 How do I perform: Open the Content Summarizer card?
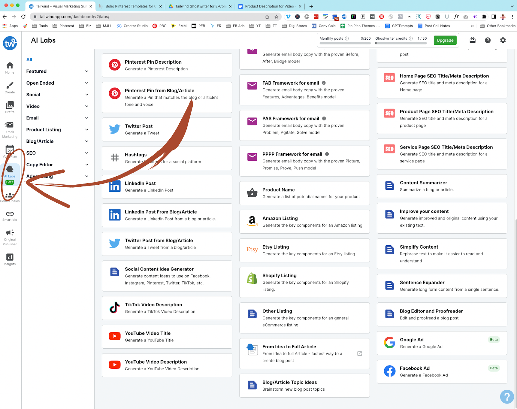click(442, 186)
